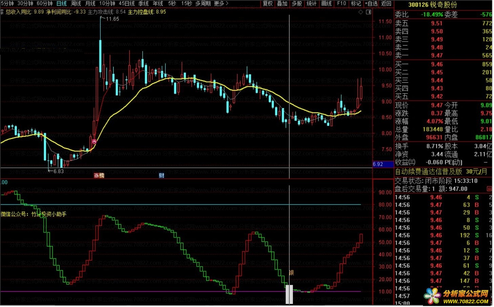494x307 pixels.
Task: Click the pink signal marker on candlestick
Action: click(94, 142)
